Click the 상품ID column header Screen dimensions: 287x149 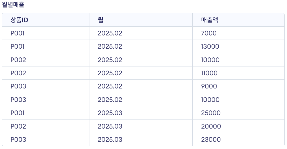pos(45,20)
